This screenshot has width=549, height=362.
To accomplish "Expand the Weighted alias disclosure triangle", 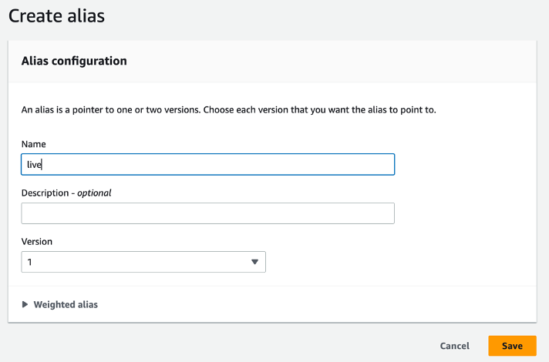I will [25, 304].
